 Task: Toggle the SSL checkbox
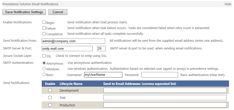point(44,56)
